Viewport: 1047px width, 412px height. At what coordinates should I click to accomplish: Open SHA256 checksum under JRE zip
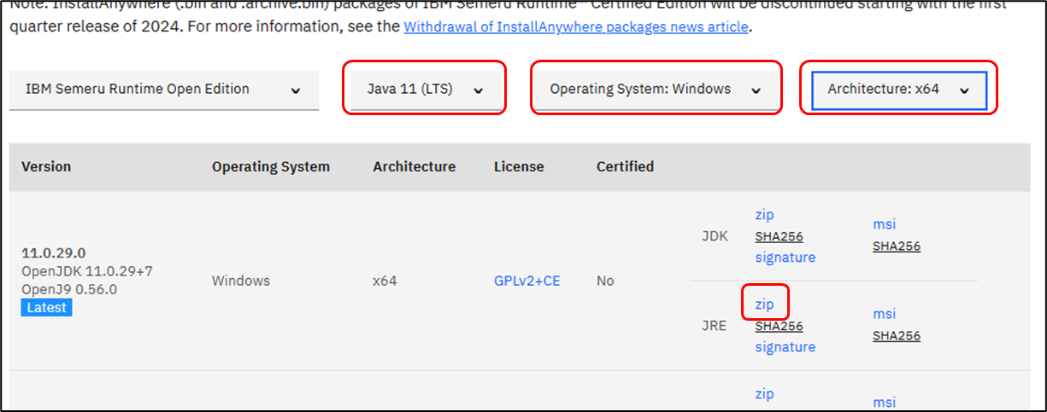pyautogui.click(x=779, y=326)
